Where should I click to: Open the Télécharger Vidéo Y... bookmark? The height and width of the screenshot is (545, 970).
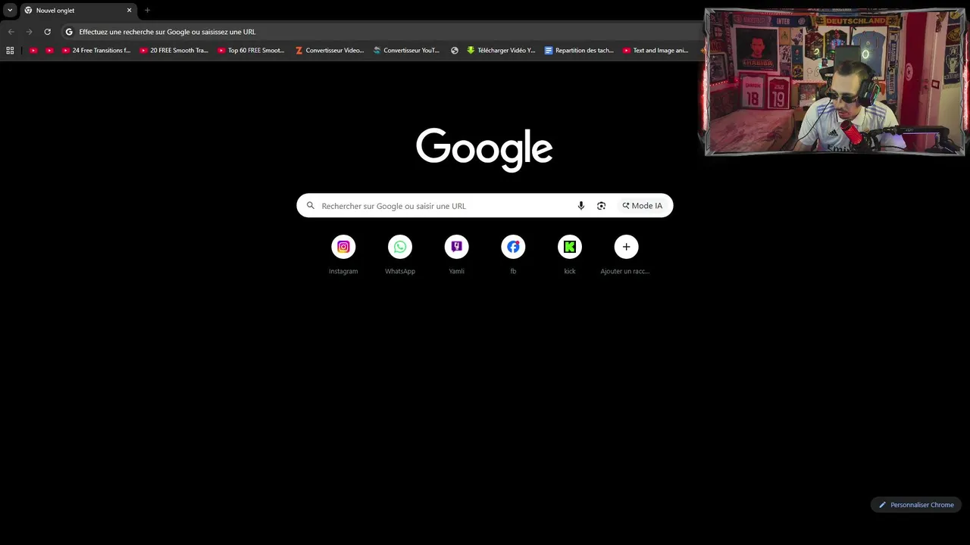[501, 51]
